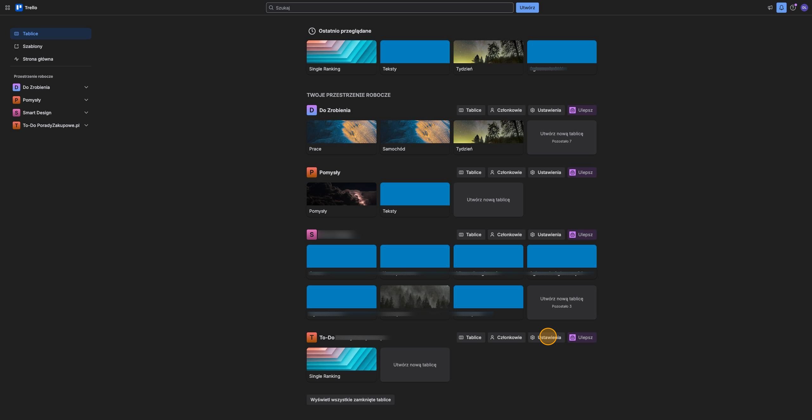
Task: Click the Do Zrobienia workspace avatar in main area
Action: (311, 110)
